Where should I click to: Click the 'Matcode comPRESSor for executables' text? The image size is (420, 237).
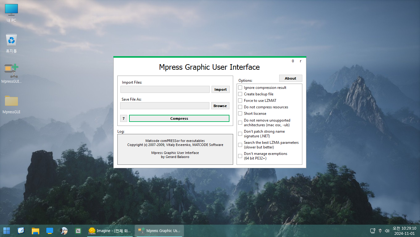pos(175,141)
